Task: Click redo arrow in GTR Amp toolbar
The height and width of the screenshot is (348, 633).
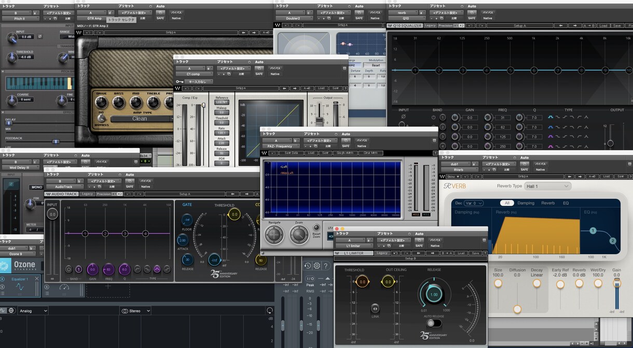Action: (x=99, y=32)
